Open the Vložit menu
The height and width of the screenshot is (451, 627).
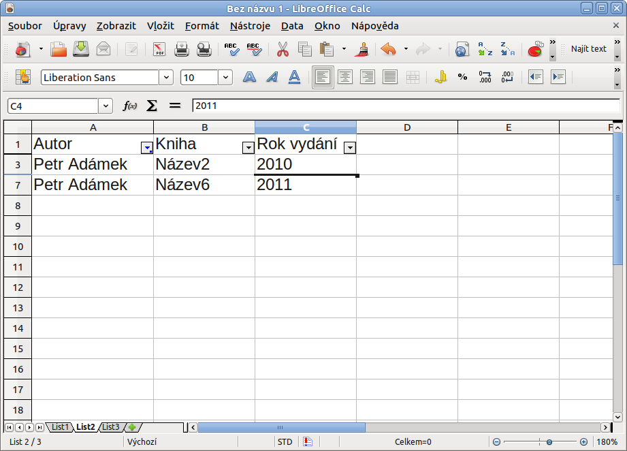pos(161,26)
